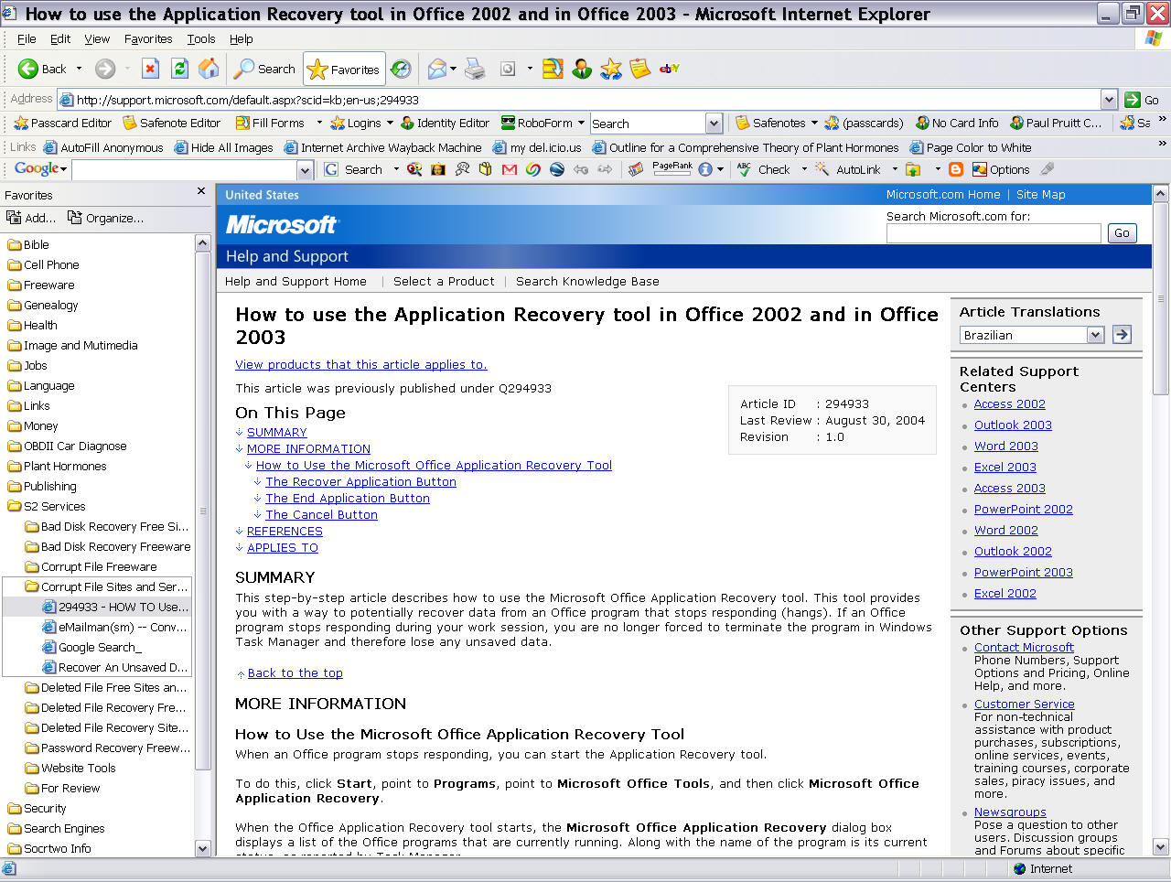
Task: Open the Outlook 2003 support center link
Action: coord(1013,425)
